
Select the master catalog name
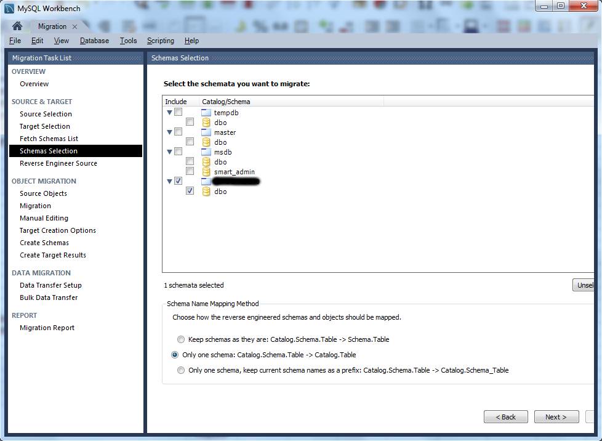coord(225,132)
